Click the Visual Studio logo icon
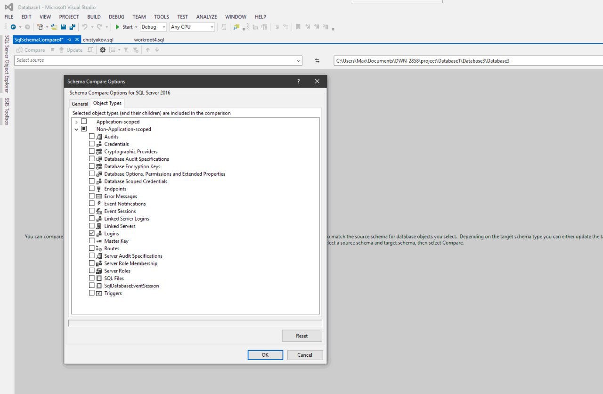The height and width of the screenshot is (394, 603). click(x=9, y=7)
